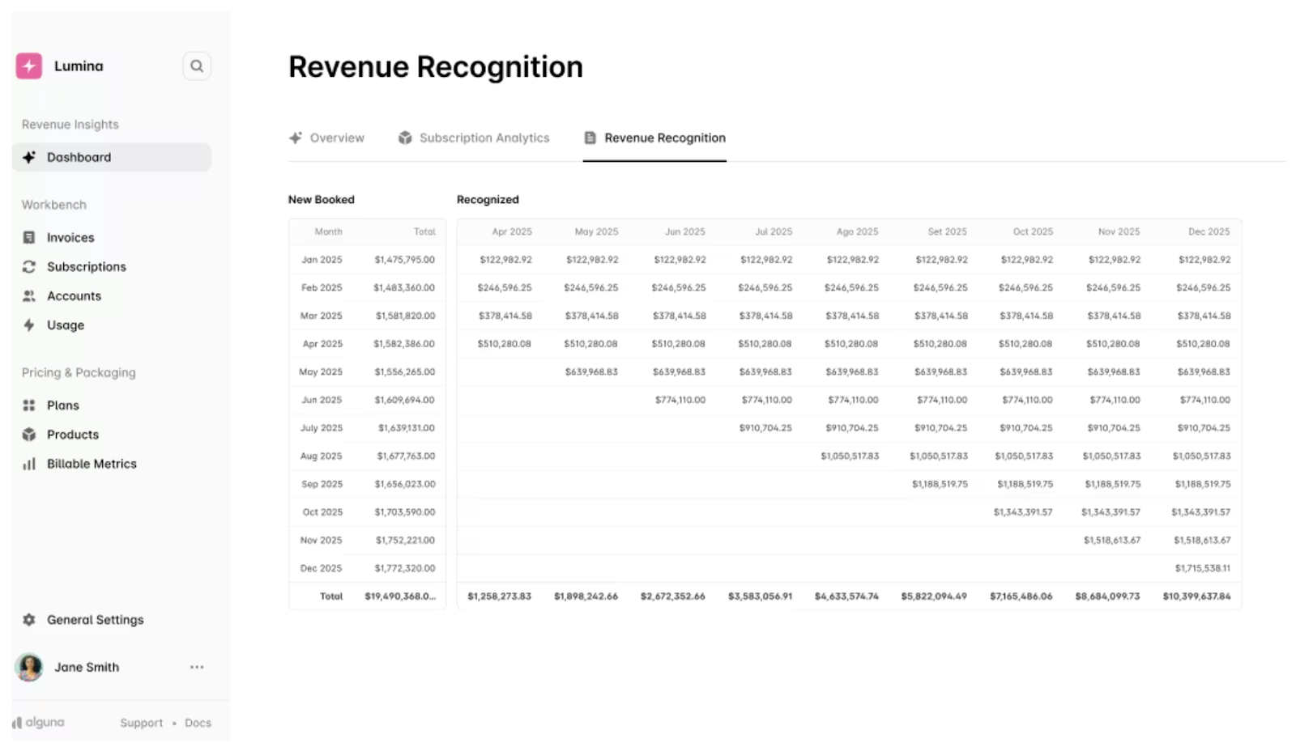
Task: Open Invoices from the sidebar icon
Action: pyautogui.click(x=29, y=237)
